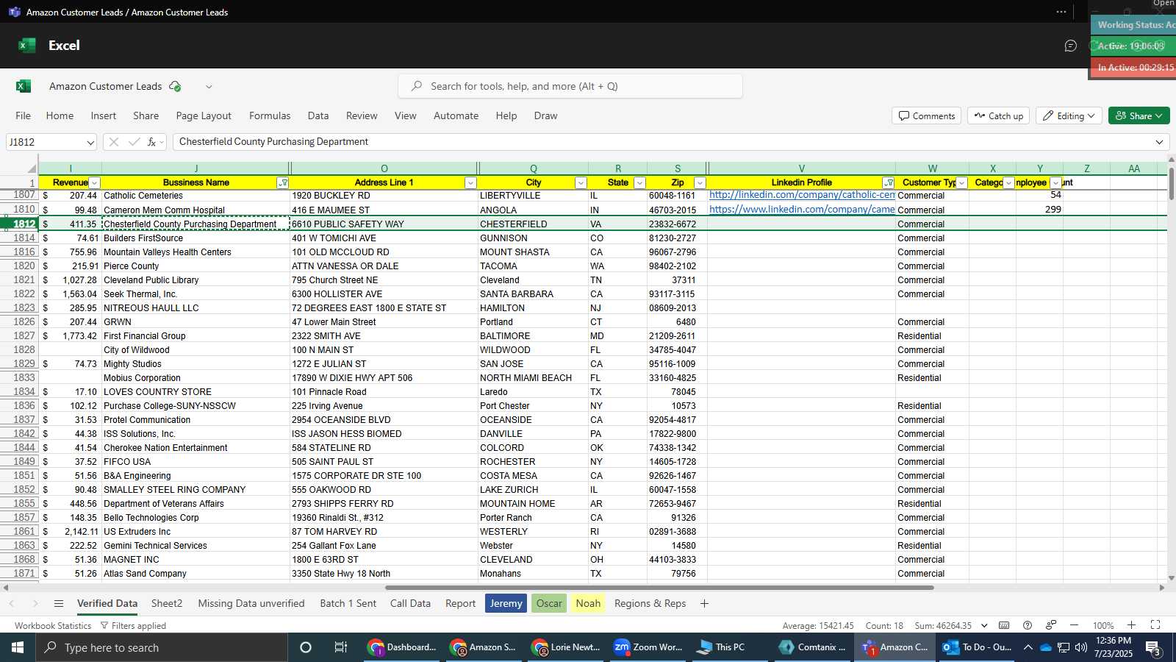Open Zip column filter dropdown
This screenshot has width=1176, height=662.
click(700, 183)
